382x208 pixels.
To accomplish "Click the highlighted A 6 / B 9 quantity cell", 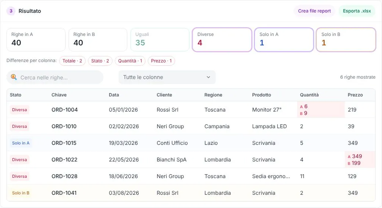I will click(321, 110).
